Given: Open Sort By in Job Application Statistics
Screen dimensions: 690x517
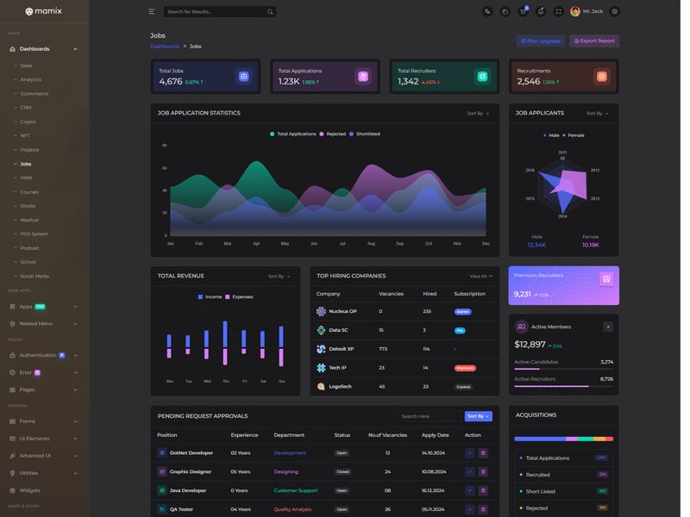Looking at the screenshot, I should pyautogui.click(x=478, y=113).
